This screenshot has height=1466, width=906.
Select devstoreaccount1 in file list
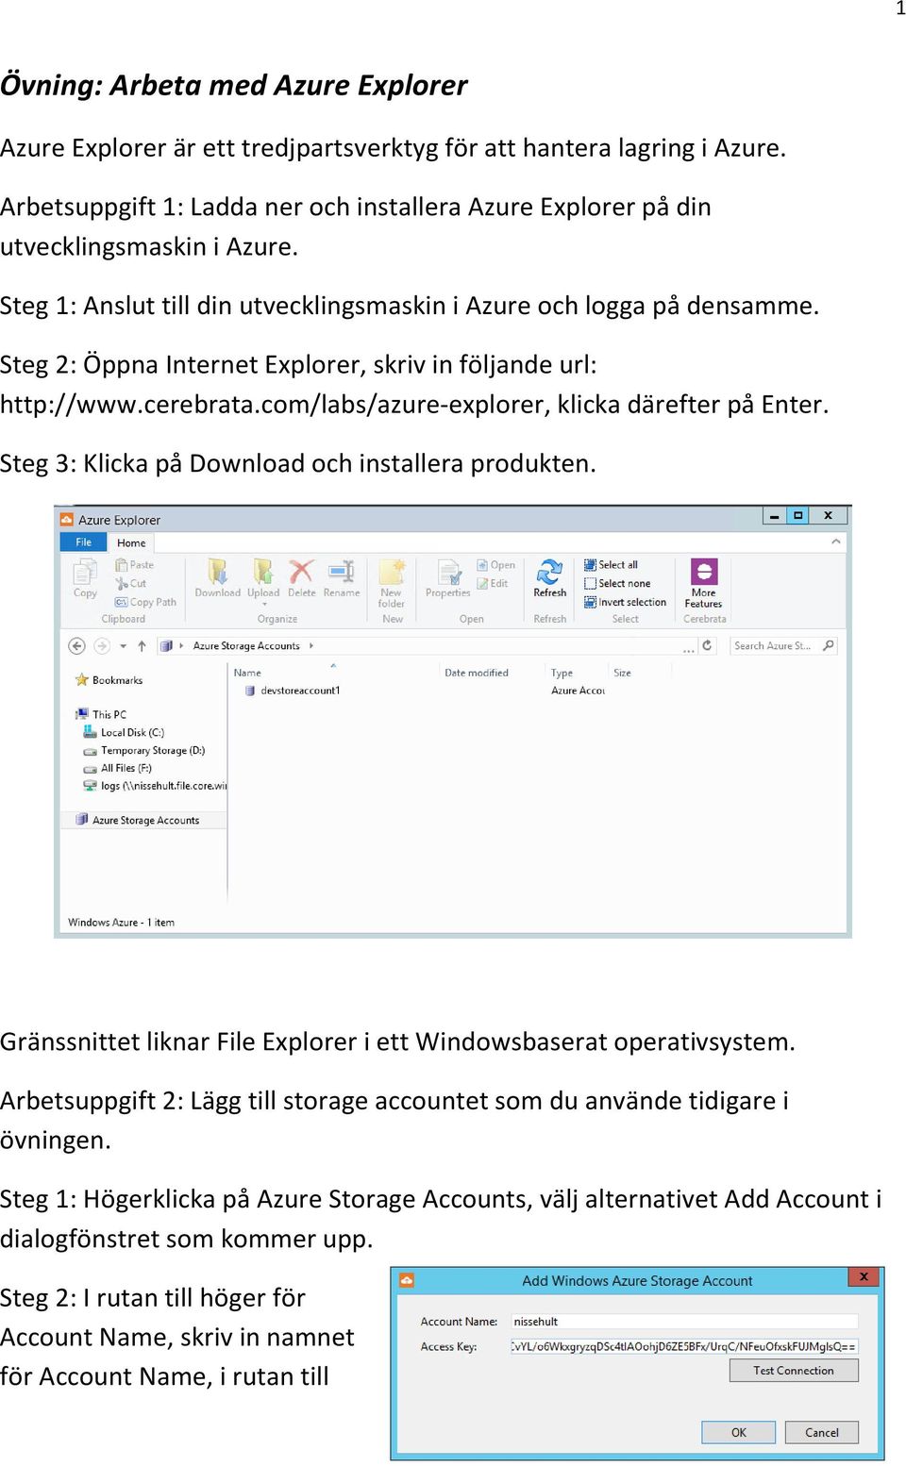pyautogui.click(x=293, y=691)
